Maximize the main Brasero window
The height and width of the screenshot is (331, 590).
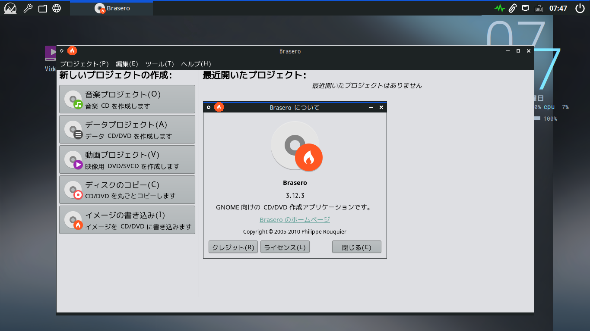coord(518,51)
